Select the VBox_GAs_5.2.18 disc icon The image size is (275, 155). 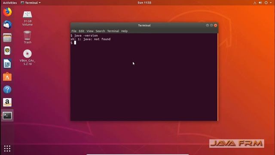pyautogui.click(x=27, y=57)
